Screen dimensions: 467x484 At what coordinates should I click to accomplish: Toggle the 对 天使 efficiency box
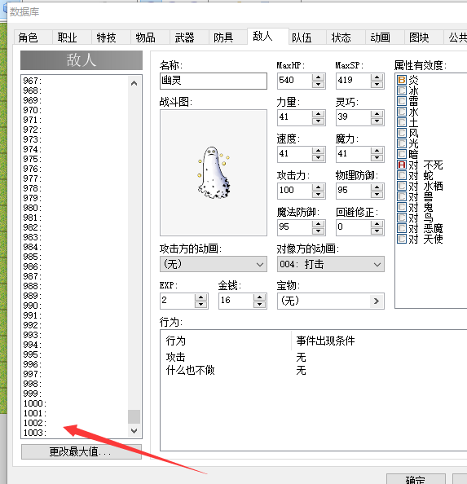pos(402,239)
